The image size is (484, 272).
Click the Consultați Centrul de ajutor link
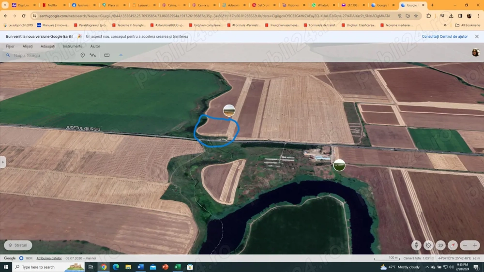pyautogui.click(x=444, y=36)
